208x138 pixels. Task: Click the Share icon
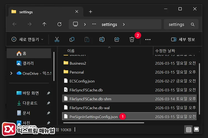(x=117, y=39)
